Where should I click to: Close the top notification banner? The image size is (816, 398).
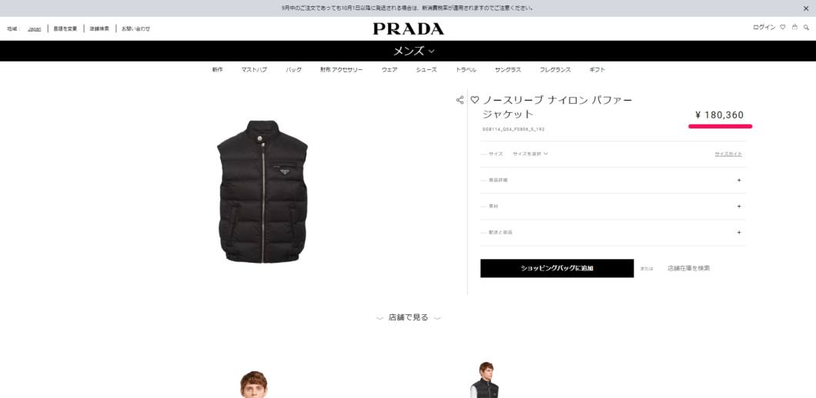pyautogui.click(x=806, y=8)
